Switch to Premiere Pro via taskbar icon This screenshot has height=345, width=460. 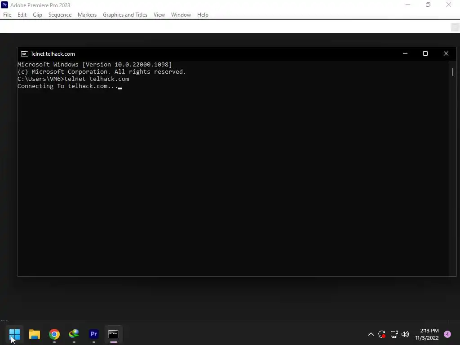click(x=94, y=334)
